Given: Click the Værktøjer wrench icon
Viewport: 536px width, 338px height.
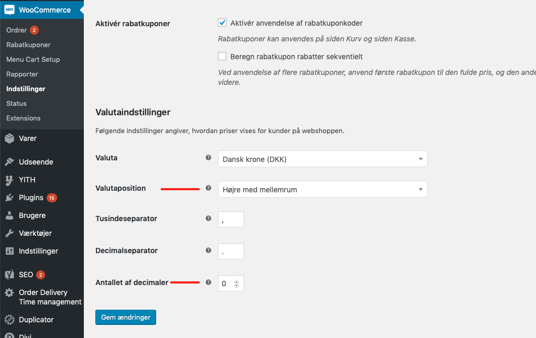Looking at the screenshot, I should click(x=9, y=233).
